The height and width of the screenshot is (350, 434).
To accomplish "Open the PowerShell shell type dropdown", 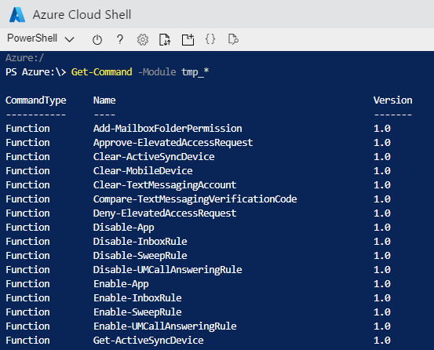I will (41, 38).
